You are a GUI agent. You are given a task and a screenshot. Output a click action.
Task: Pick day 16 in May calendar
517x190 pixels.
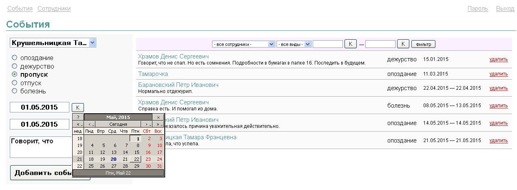(x=147, y=152)
